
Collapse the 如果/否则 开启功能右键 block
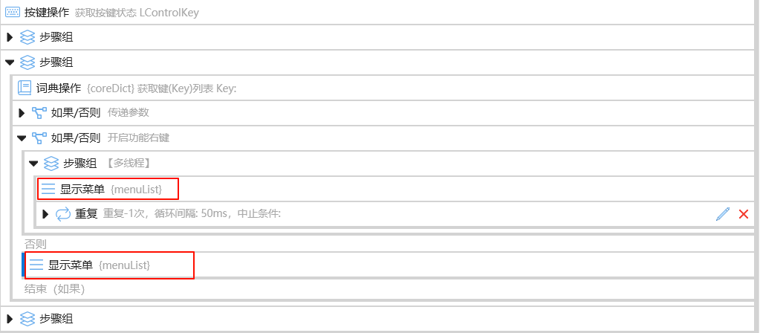(x=22, y=138)
